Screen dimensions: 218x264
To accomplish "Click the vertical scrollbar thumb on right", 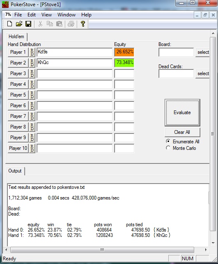I will click(213, 134).
